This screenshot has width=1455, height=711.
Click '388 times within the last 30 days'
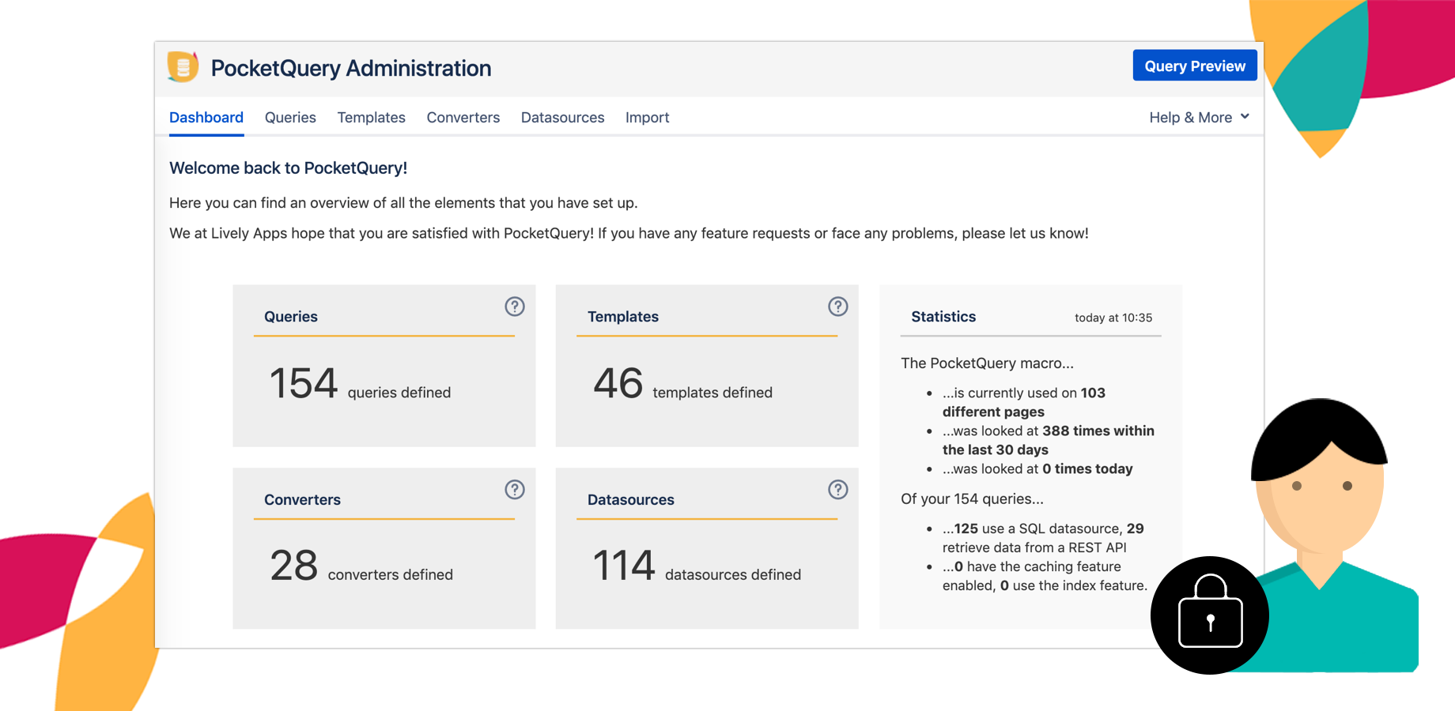point(1049,440)
